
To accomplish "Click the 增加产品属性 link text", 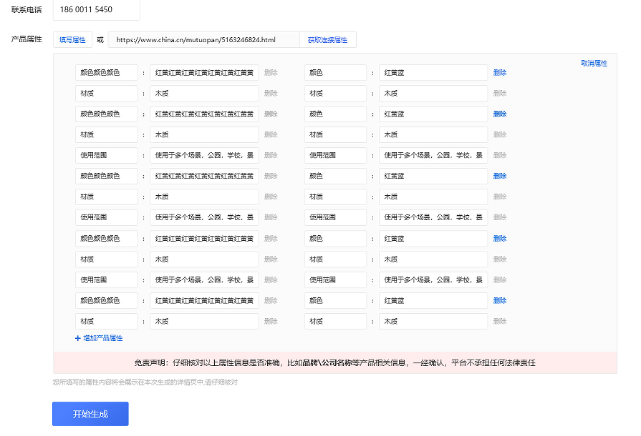I will [x=102, y=338].
